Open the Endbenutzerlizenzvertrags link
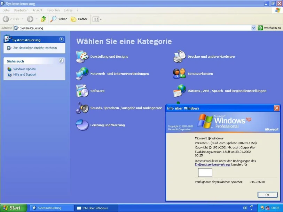The width and height of the screenshot is (283, 212). tap(212, 165)
